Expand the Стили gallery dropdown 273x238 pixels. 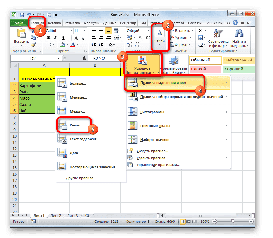[160, 45]
